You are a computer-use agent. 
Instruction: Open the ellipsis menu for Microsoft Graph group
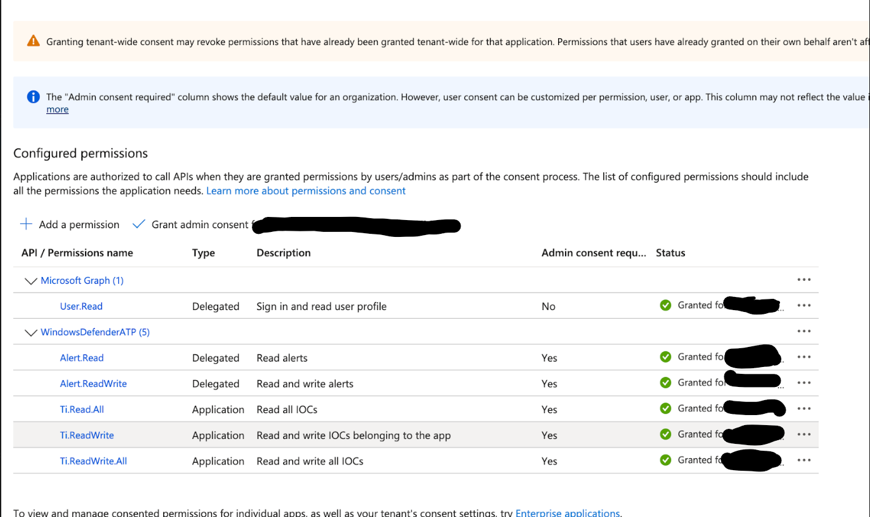[804, 280]
